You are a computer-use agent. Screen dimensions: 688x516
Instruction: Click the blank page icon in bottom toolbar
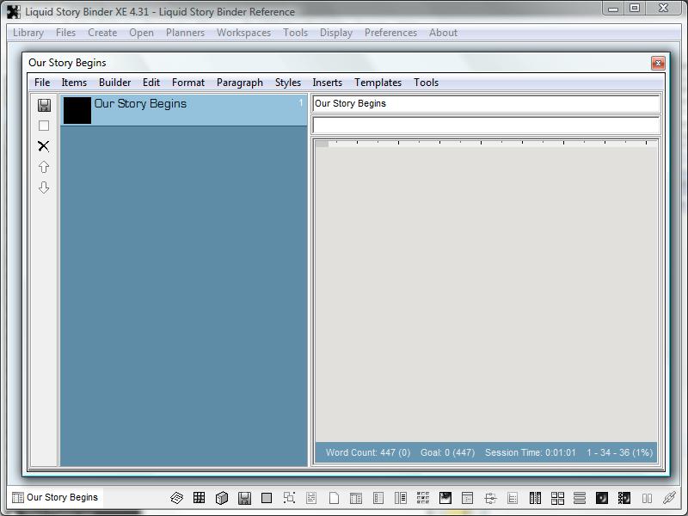(x=334, y=498)
